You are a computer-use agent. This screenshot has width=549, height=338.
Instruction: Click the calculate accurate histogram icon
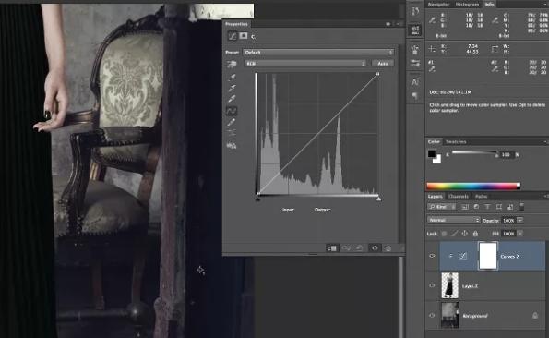pos(232,145)
